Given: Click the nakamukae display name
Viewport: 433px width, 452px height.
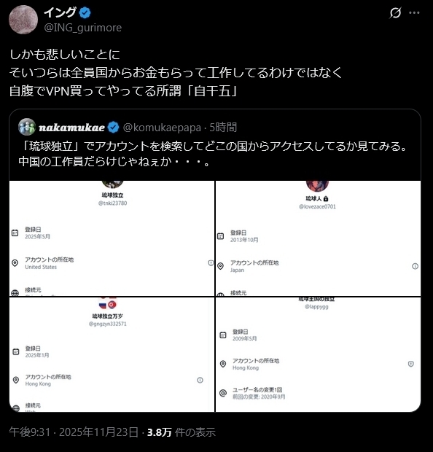Looking at the screenshot, I should click(x=71, y=128).
